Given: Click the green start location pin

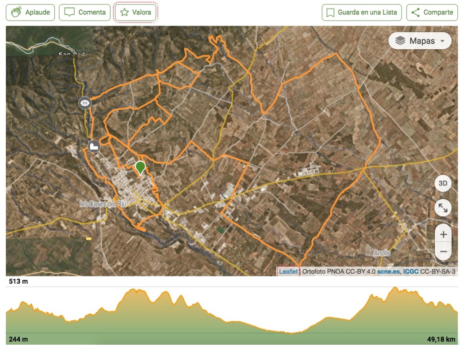Looking at the screenshot, I should coord(141,168).
